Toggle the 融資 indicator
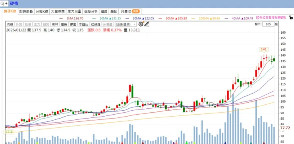 coord(46,24)
